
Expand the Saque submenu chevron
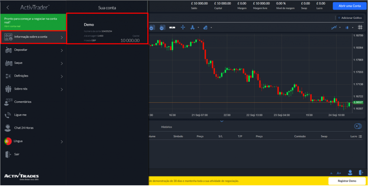click(x=62, y=63)
